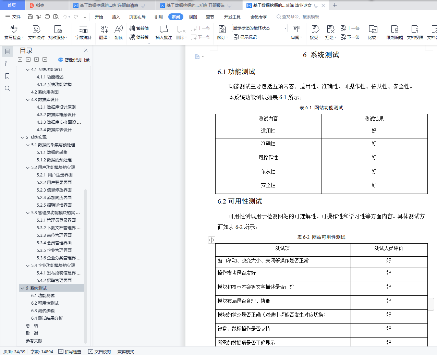Open the display markup state dropdown

260,28
